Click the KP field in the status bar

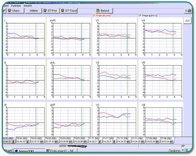183,146
